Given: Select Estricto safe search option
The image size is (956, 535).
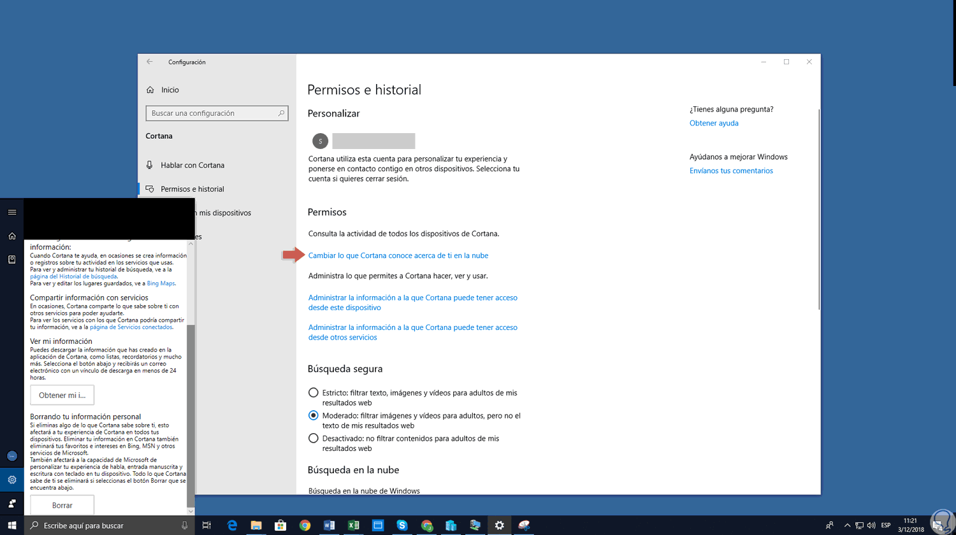Looking at the screenshot, I should tap(313, 393).
